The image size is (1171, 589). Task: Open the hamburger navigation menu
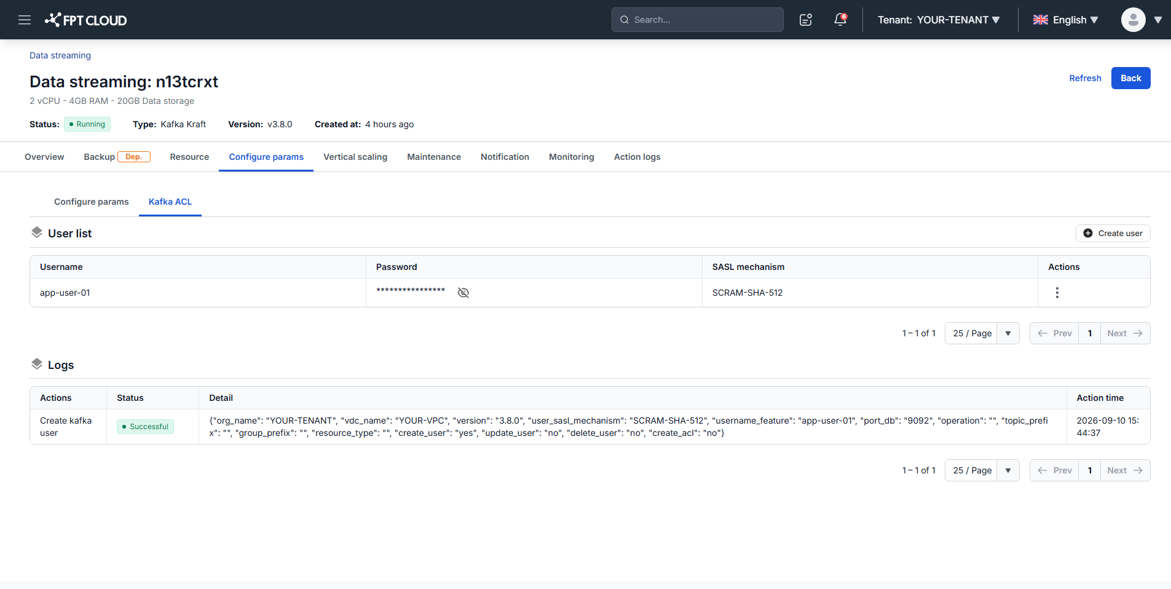pos(25,20)
